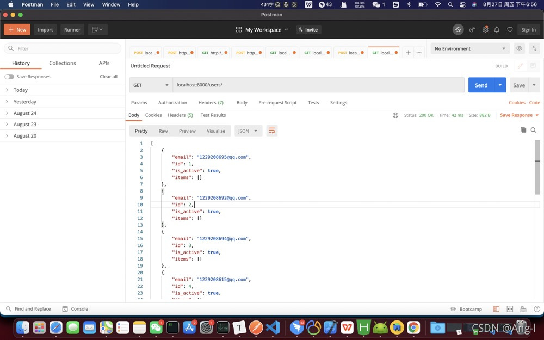Click the response body vertical scrollbar
Screen dimensions: 544x340
[x=537, y=167]
